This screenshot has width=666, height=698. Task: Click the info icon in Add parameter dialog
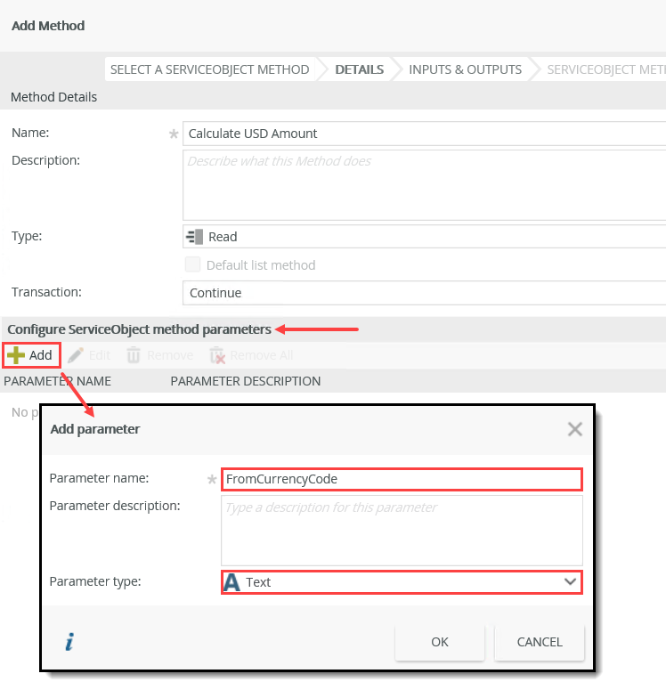[69, 641]
